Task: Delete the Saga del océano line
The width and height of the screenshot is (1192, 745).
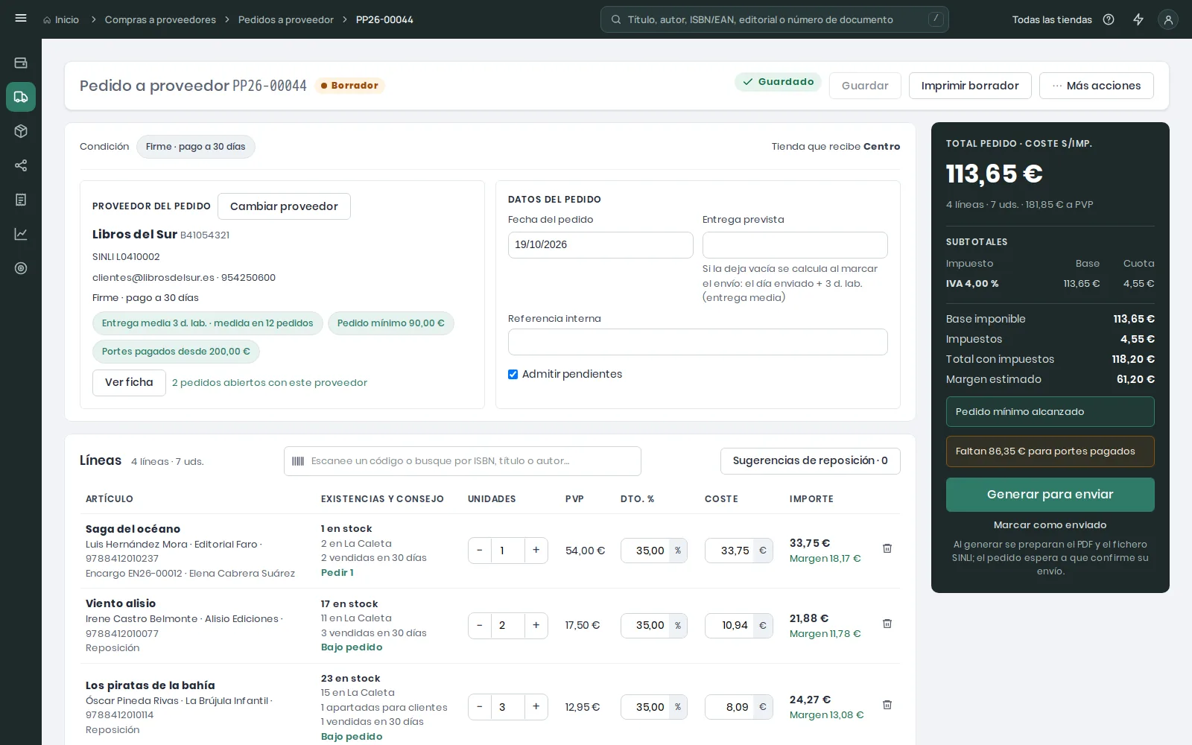Action: tap(887, 548)
